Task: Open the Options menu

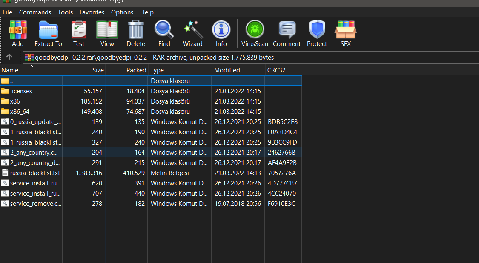Action: (x=122, y=12)
